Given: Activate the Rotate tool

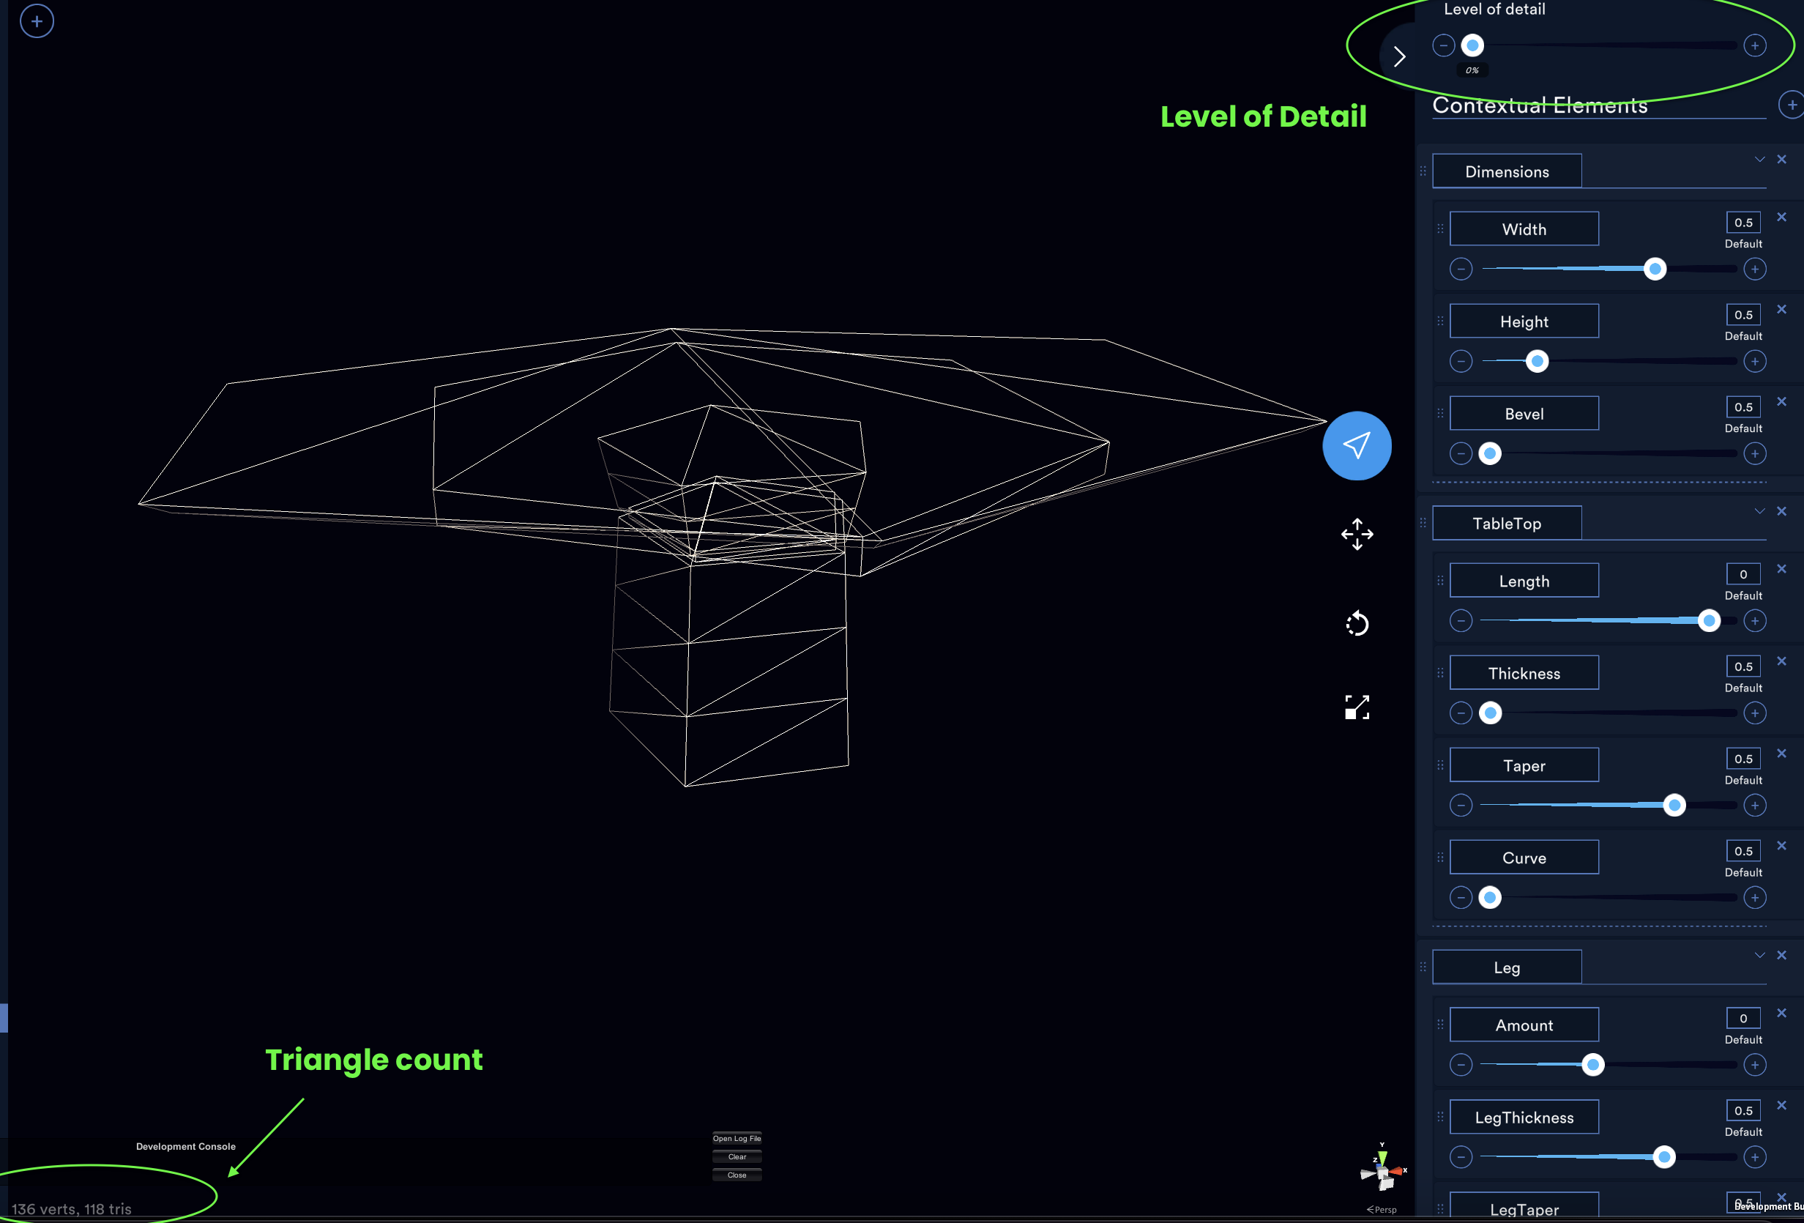Looking at the screenshot, I should tap(1356, 623).
